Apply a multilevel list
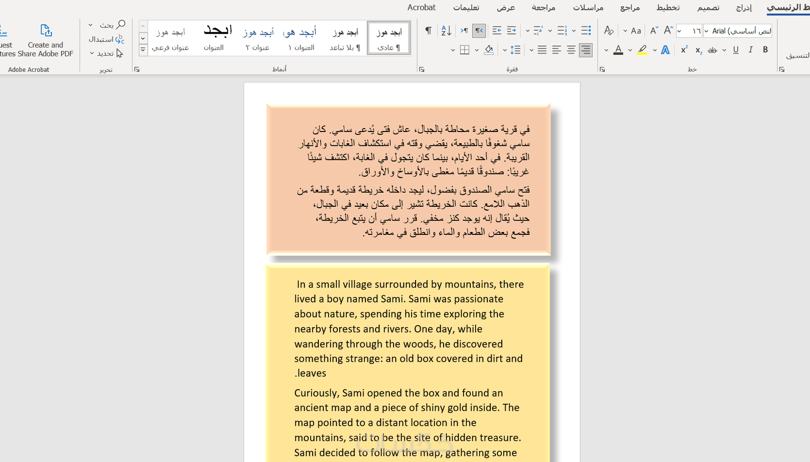Viewport: 810px width, 462px height. coord(538,30)
